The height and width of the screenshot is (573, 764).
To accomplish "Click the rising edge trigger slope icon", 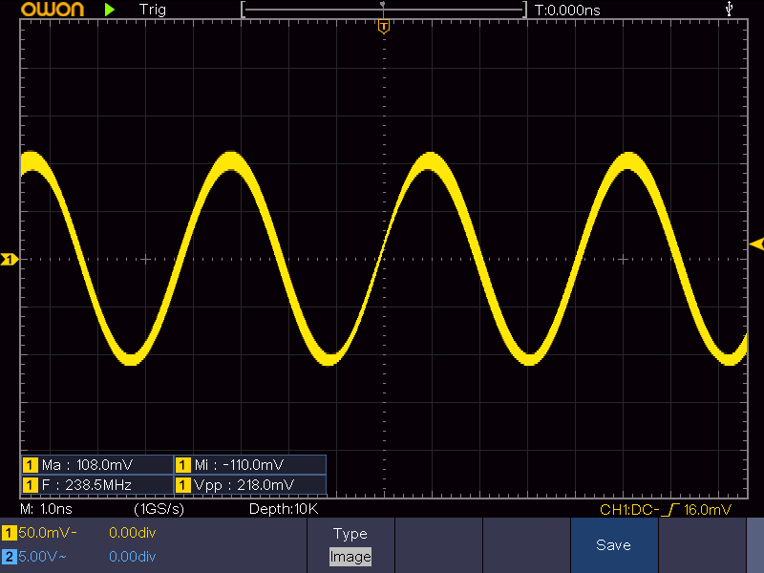I will pyautogui.click(x=671, y=510).
